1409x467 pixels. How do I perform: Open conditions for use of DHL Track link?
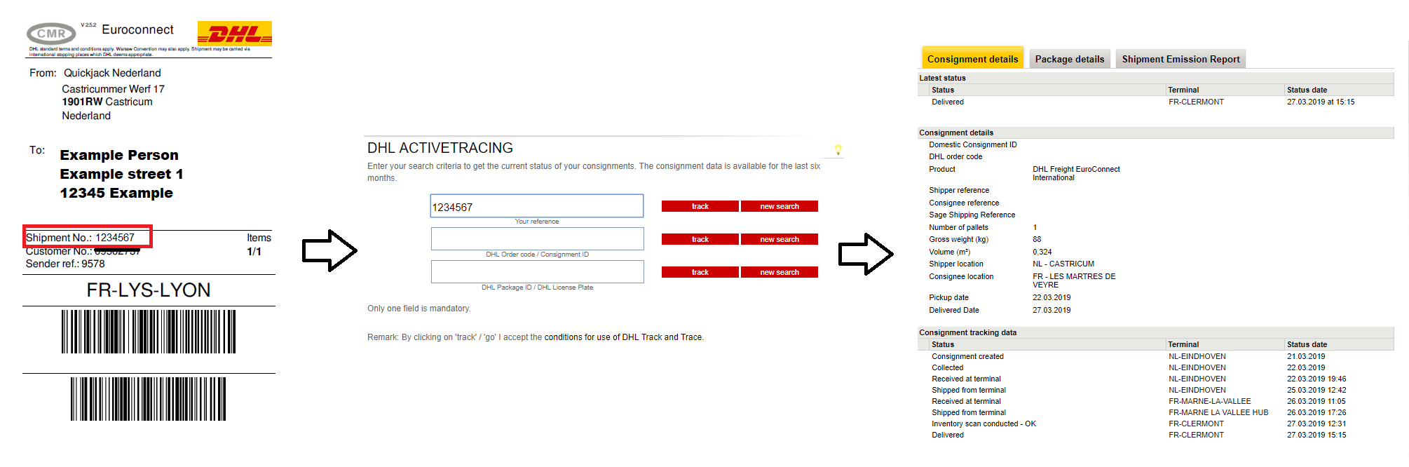pos(622,337)
